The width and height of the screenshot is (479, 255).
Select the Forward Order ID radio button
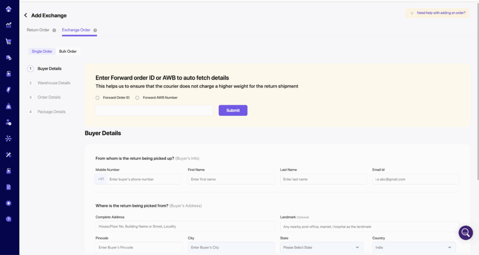[97, 98]
